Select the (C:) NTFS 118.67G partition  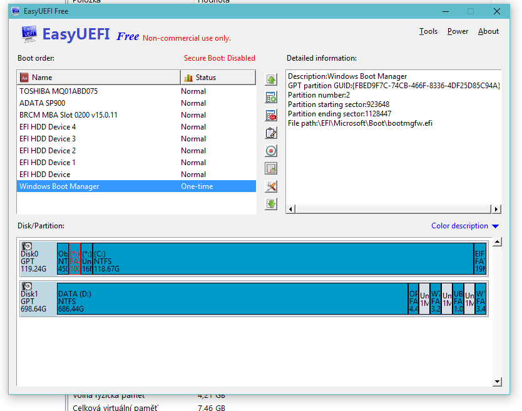[283, 258]
